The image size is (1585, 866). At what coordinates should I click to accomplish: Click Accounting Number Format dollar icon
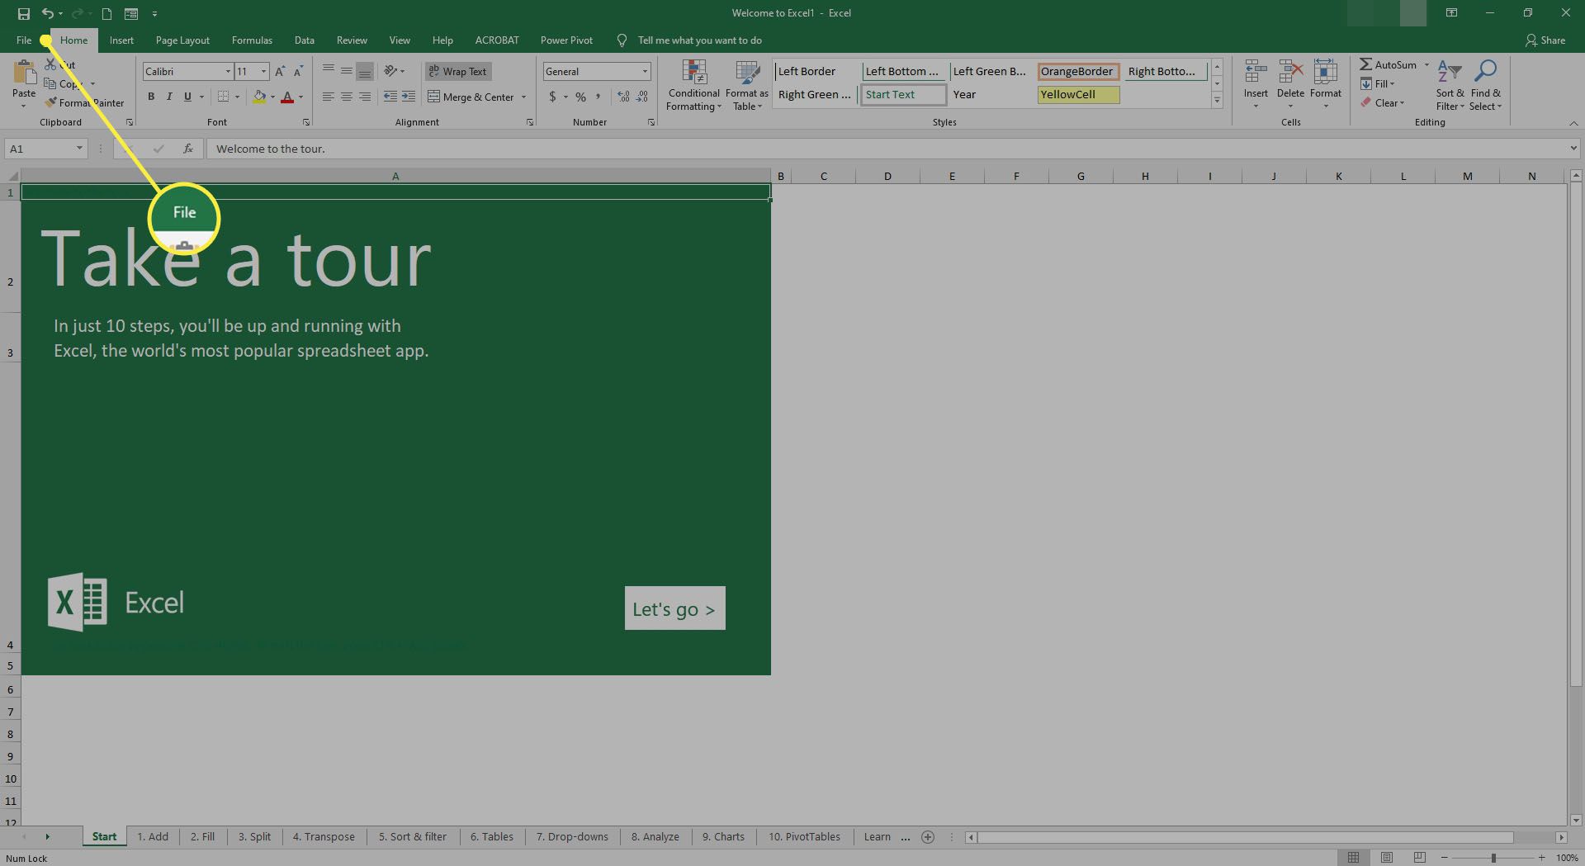552,97
